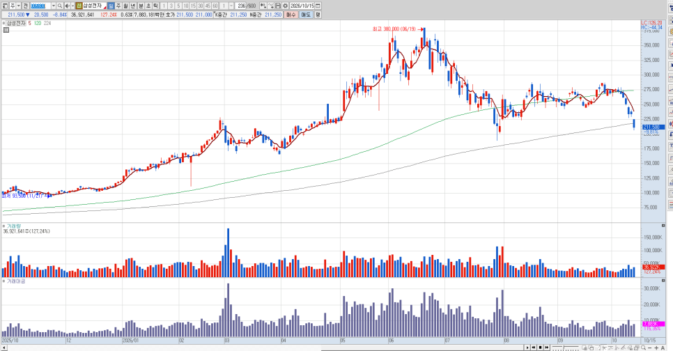Screen dimensions: 673x351
Task: Open the calendar icon beside the date
Action: click(x=318, y=6)
